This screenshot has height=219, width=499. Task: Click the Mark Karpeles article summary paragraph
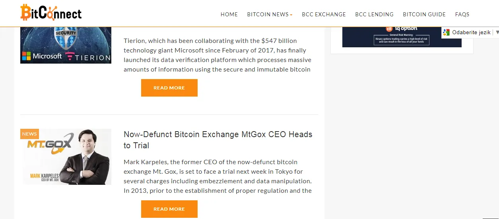point(217,176)
